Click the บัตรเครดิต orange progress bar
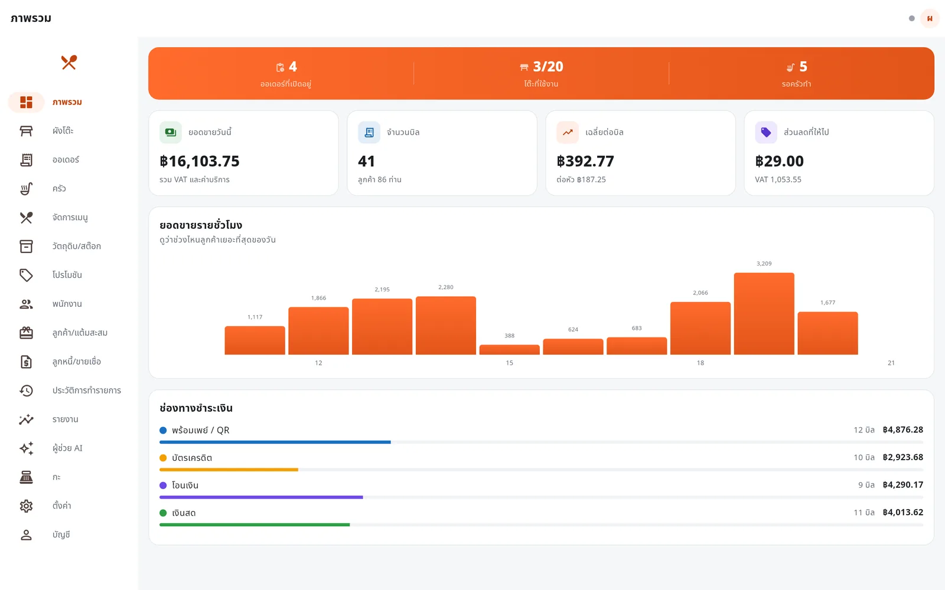 pos(229,470)
